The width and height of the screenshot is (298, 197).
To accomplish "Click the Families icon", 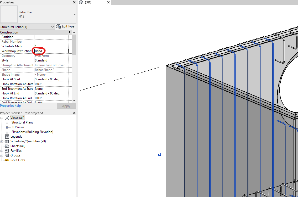I will click(x=7, y=151).
